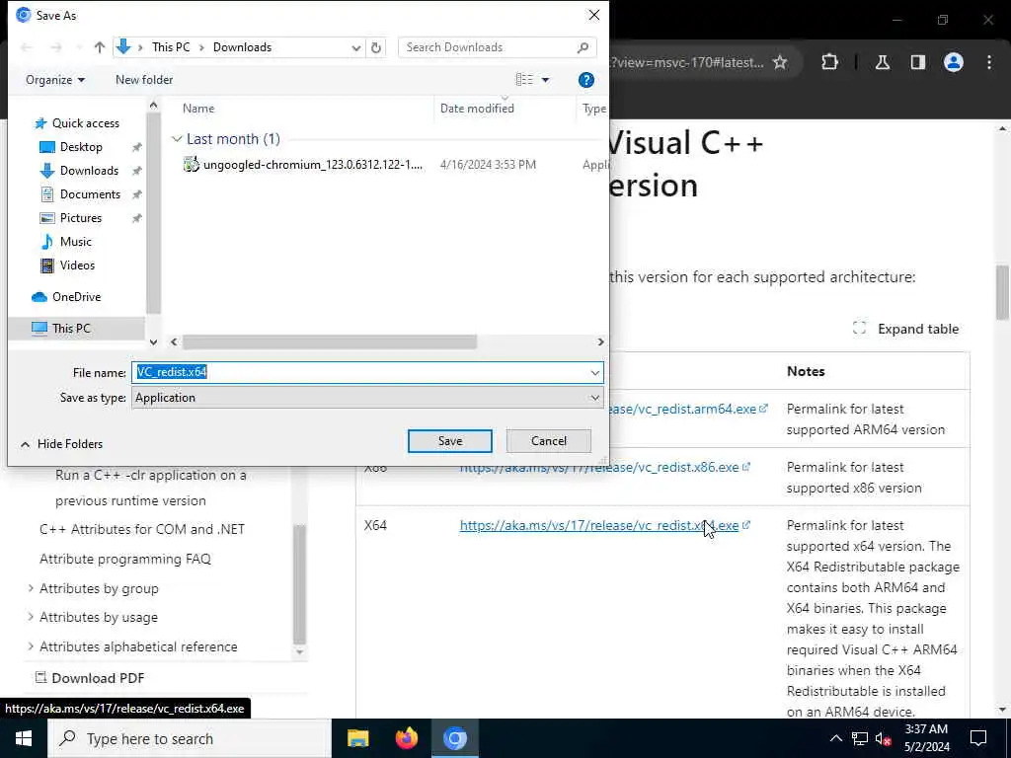Click the Chromium taskbar icon
Viewport: 1011px width, 758px height.
454,738
